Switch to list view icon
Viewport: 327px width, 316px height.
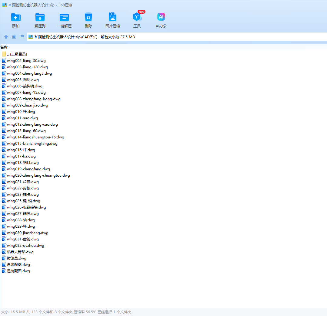point(22,37)
